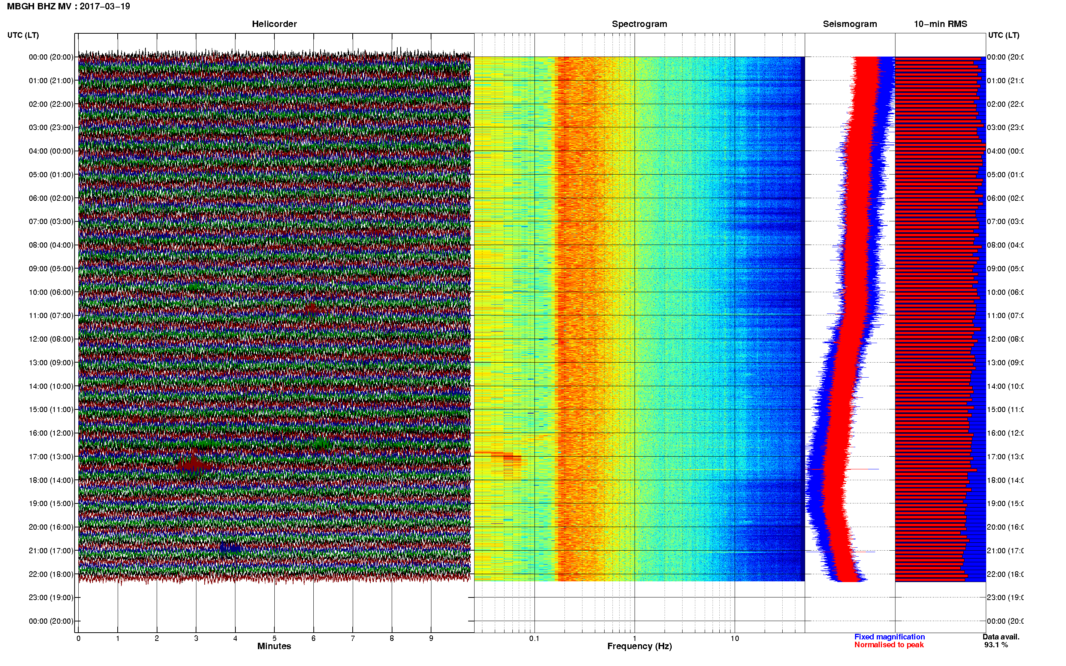Click left-axis time label "04:00 (00:00)"
Viewport: 1066px width, 666px height.
tap(51, 151)
